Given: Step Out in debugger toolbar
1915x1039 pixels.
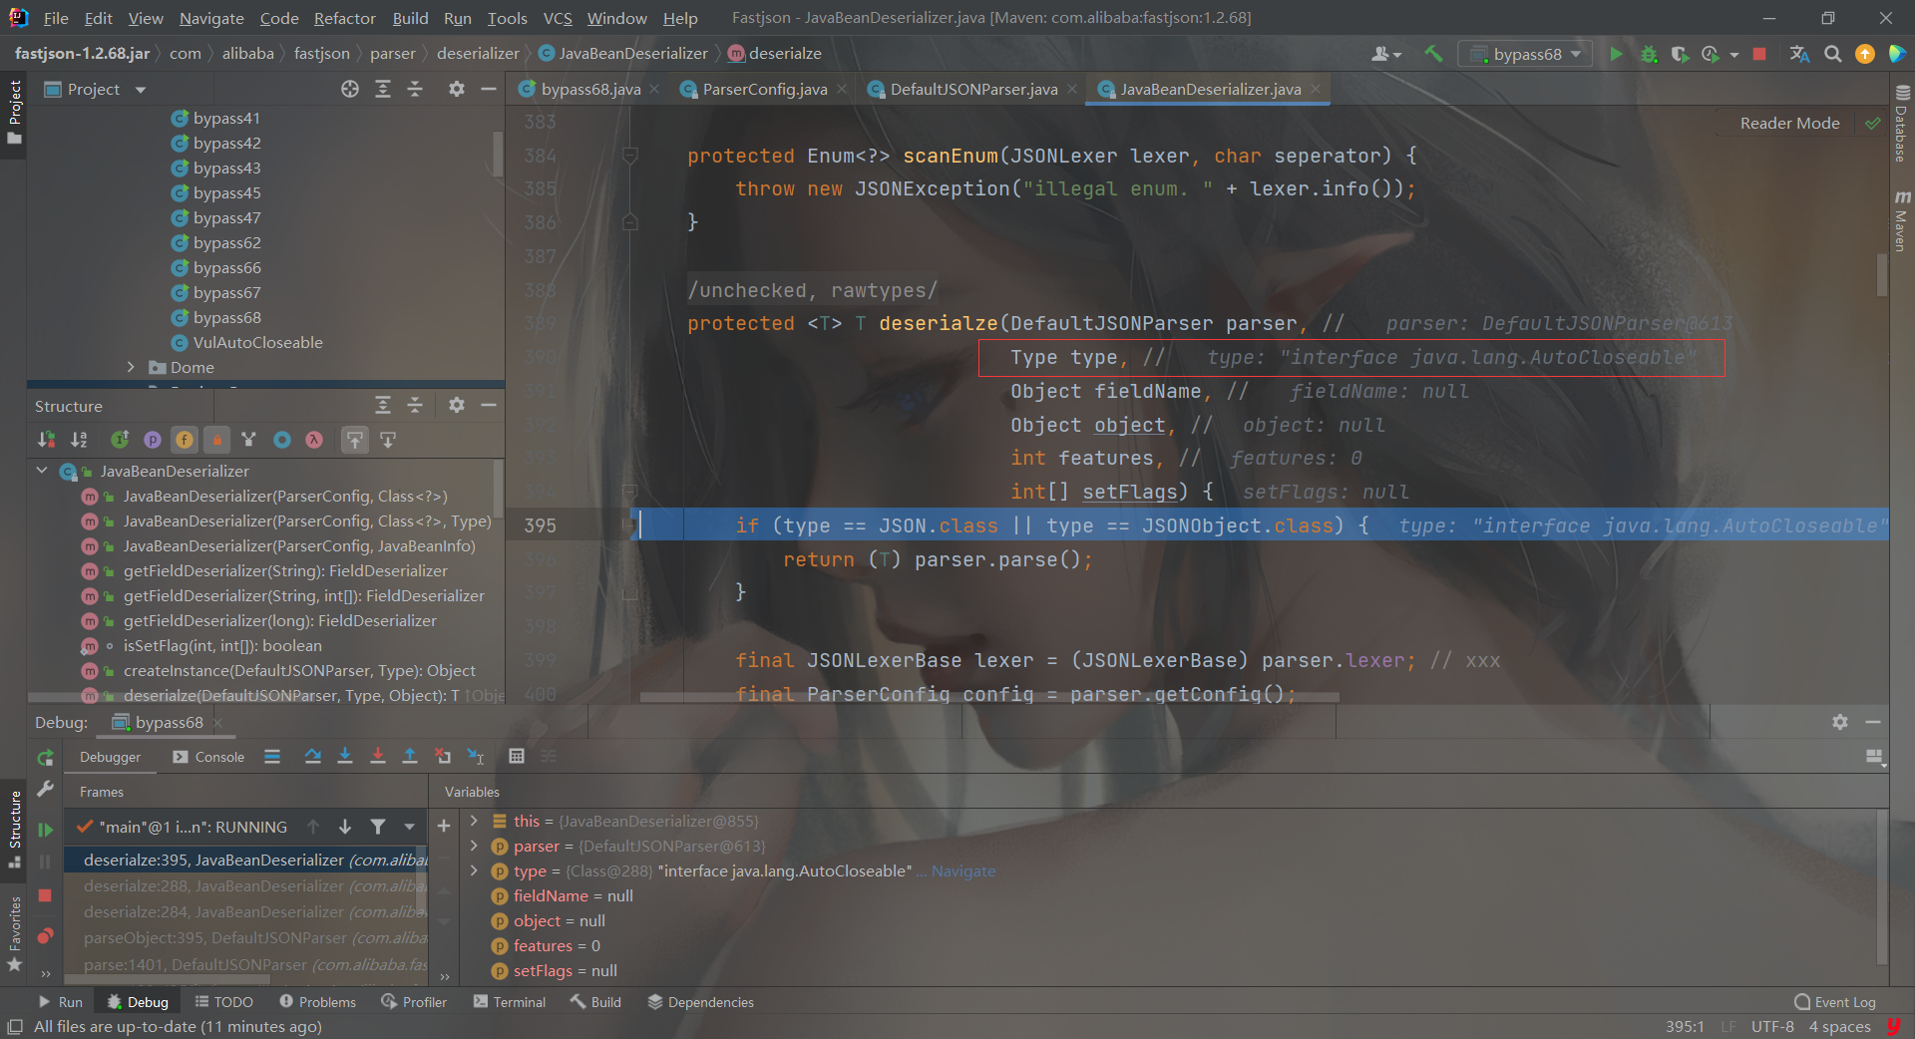Looking at the screenshot, I should pyautogui.click(x=410, y=757).
